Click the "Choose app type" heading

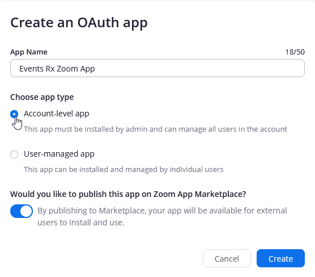42,97
